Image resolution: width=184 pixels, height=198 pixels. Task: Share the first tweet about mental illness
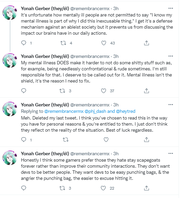(x=146, y=43)
